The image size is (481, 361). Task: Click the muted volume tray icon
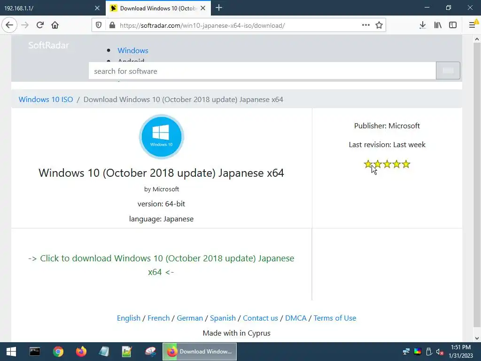coord(440,352)
